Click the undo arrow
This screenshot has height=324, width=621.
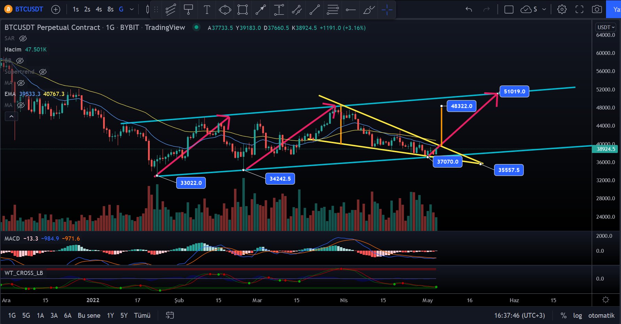click(x=469, y=9)
